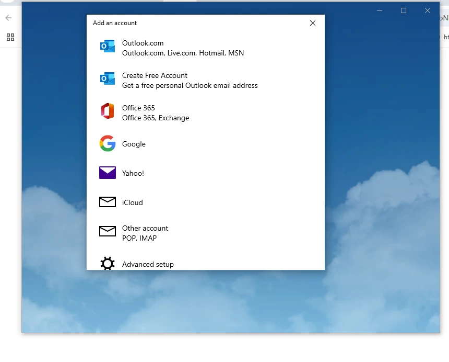Click the browser back arrow behind window
The width and height of the screenshot is (449, 362).
pos(8,18)
